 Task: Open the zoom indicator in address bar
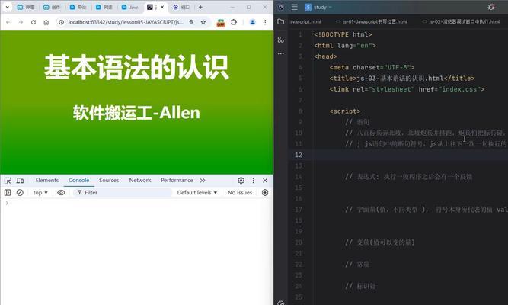192,22
